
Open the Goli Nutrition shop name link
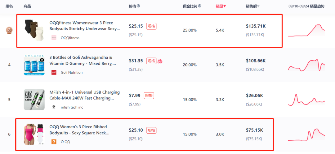(x=72, y=72)
